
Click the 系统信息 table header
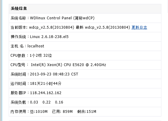pyautogui.click(x=85, y=9)
